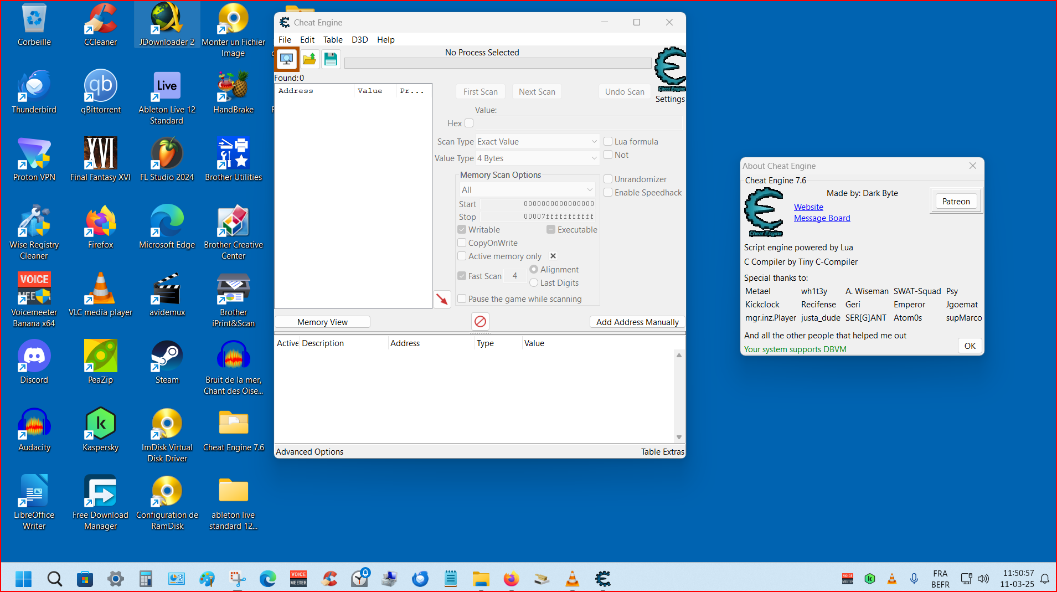Click the First Scan button
This screenshot has width=1057, height=592.
pos(481,91)
